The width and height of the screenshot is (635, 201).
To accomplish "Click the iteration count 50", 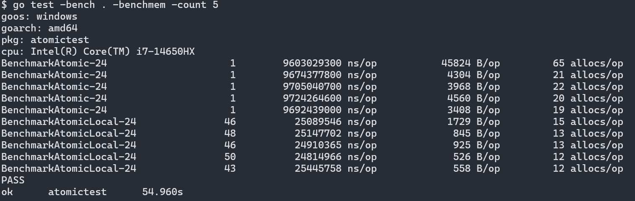I will [230, 157].
